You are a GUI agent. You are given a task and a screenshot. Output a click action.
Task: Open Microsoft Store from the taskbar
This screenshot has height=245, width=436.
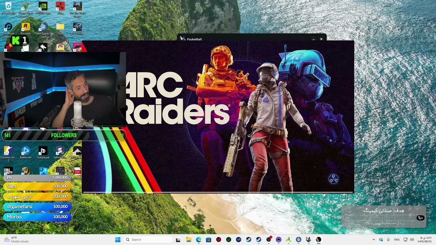208,240
